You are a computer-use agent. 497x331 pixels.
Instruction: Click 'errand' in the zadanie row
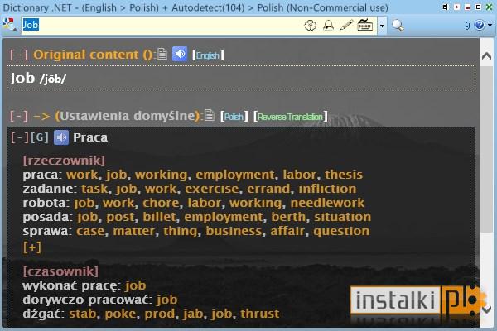[268, 189]
